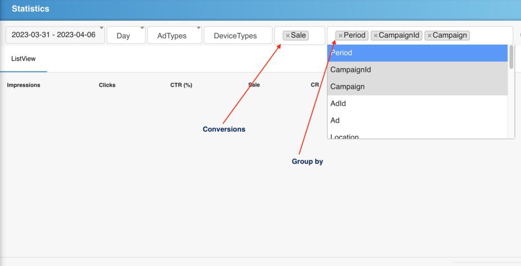Click the DeviceTypes filter field
The image size is (521, 266).
(238, 36)
